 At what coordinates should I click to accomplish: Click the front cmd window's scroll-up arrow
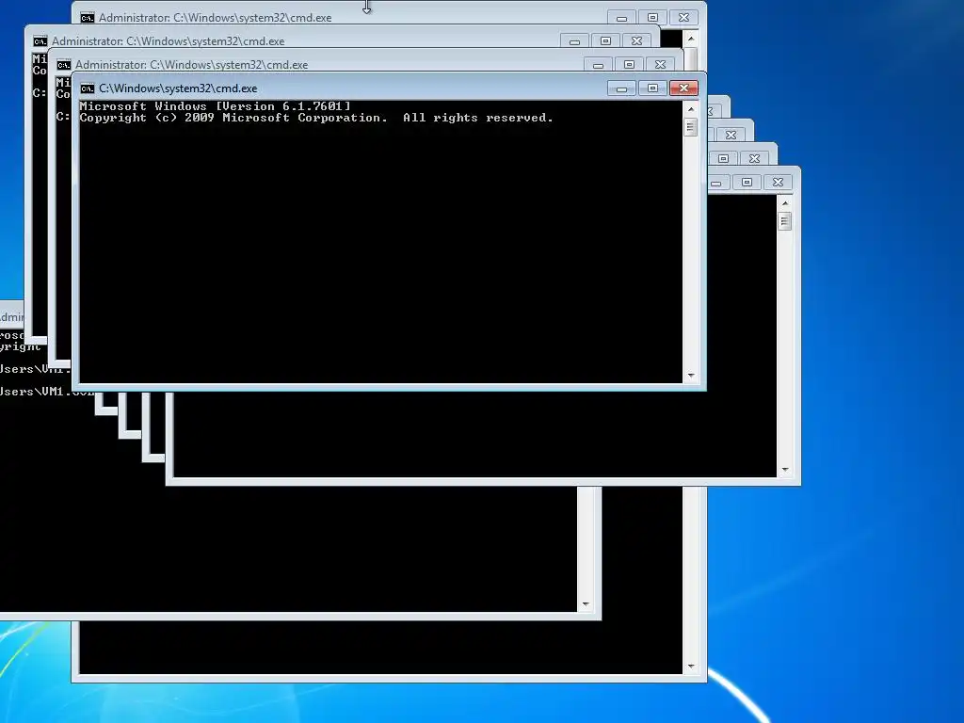[691, 109]
